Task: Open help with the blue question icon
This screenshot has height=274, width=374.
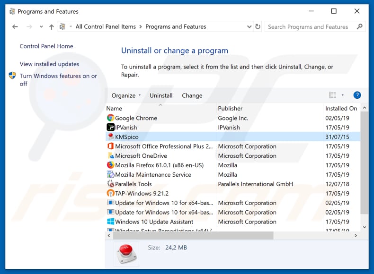Action: [x=357, y=95]
